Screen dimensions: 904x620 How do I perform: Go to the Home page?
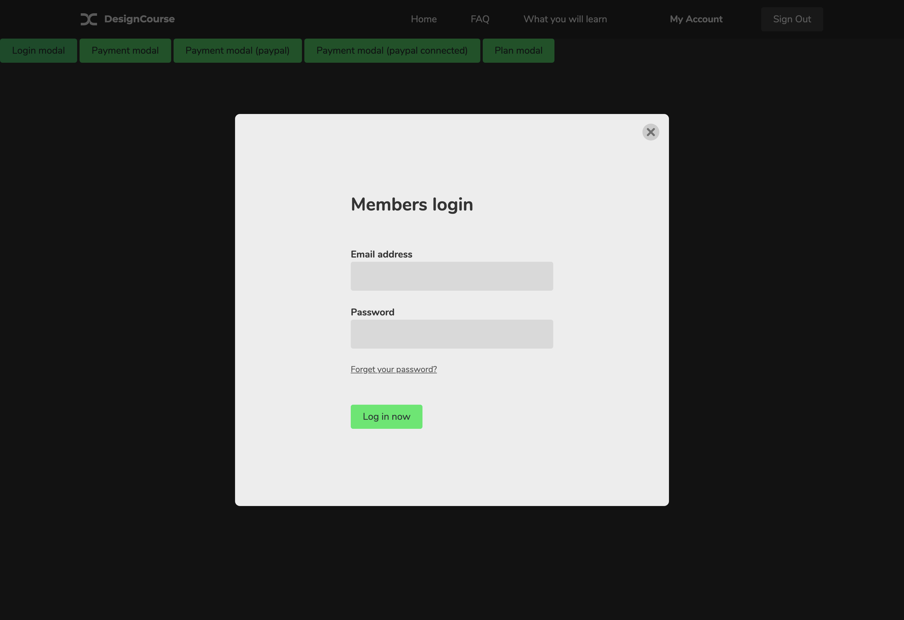click(424, 19)
